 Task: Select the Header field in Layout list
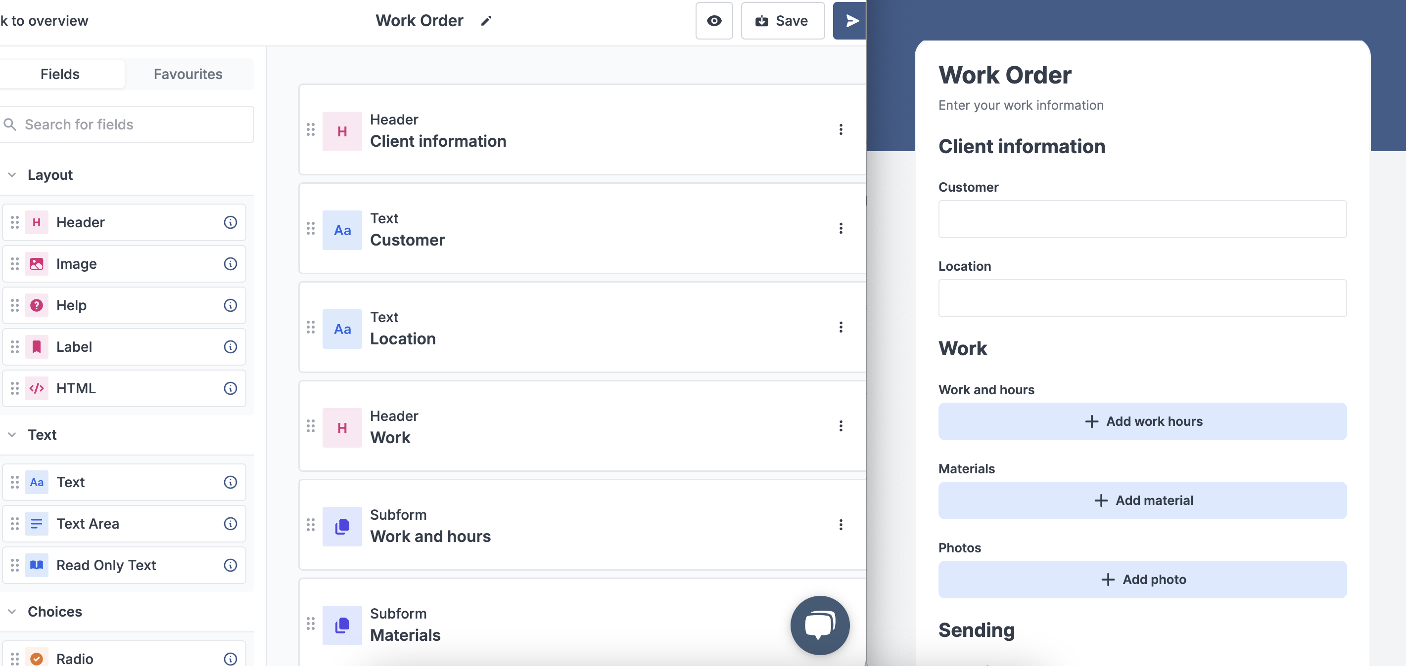coord(125,222)
